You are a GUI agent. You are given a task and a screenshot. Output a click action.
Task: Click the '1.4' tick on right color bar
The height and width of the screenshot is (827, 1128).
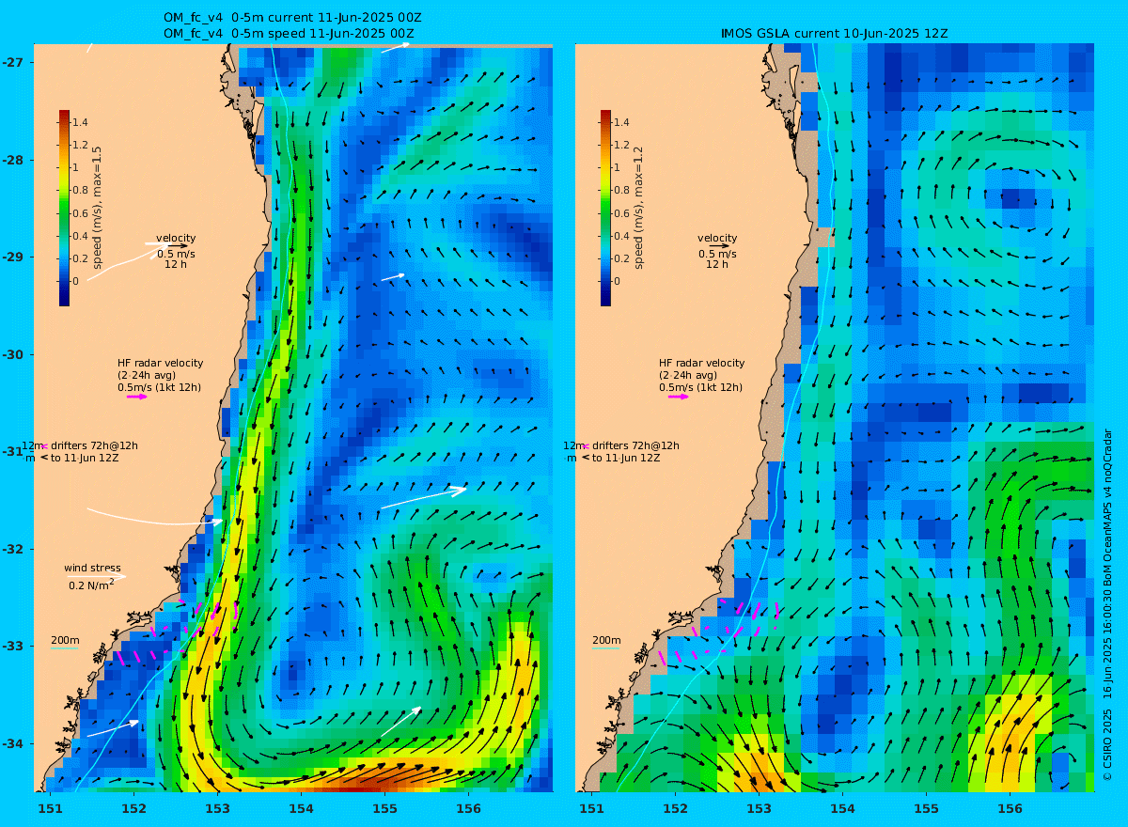[x=621, y=122]
